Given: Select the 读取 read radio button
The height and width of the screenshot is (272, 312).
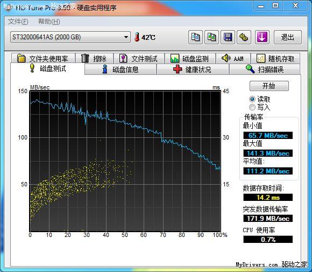Looking at the screenshot, I should (252, 99).
